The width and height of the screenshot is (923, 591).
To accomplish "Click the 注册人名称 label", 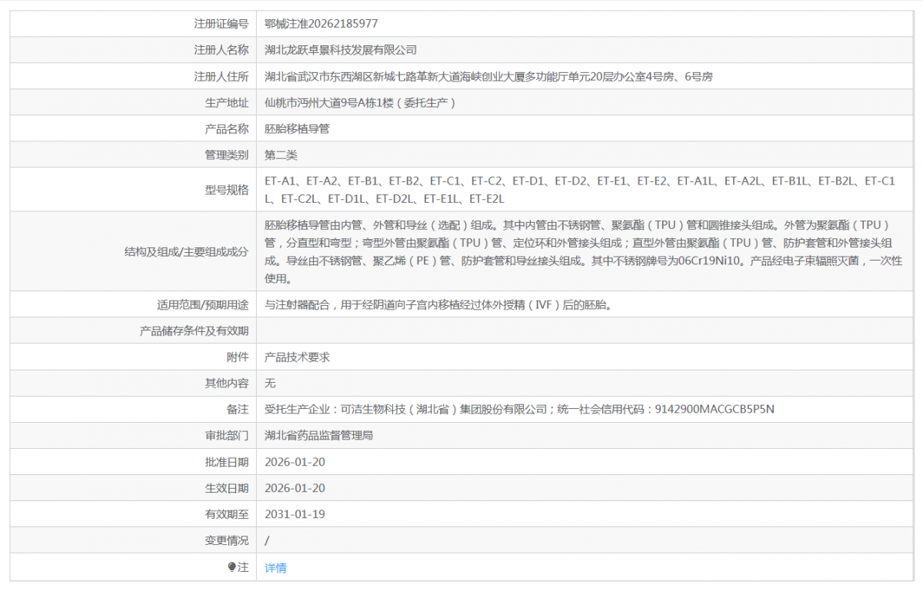I will [222, 50].
